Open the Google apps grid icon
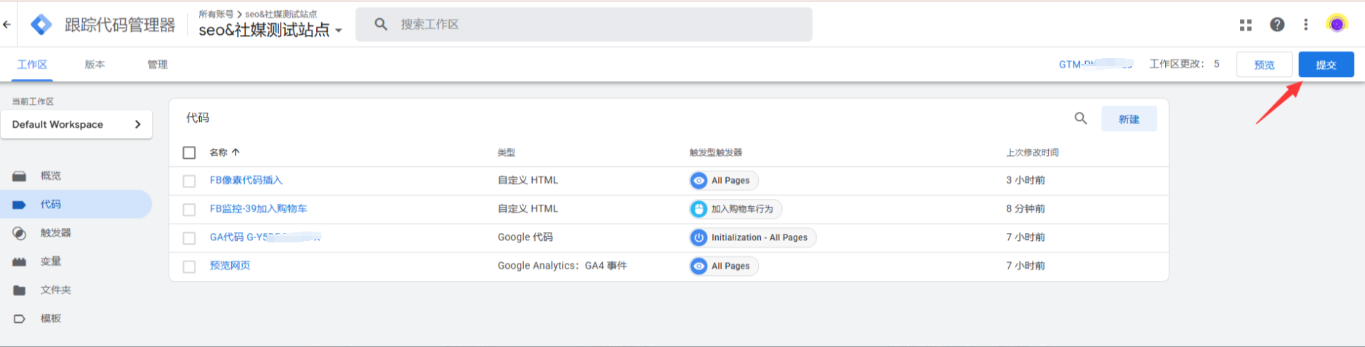 (x=1245, y=25)
